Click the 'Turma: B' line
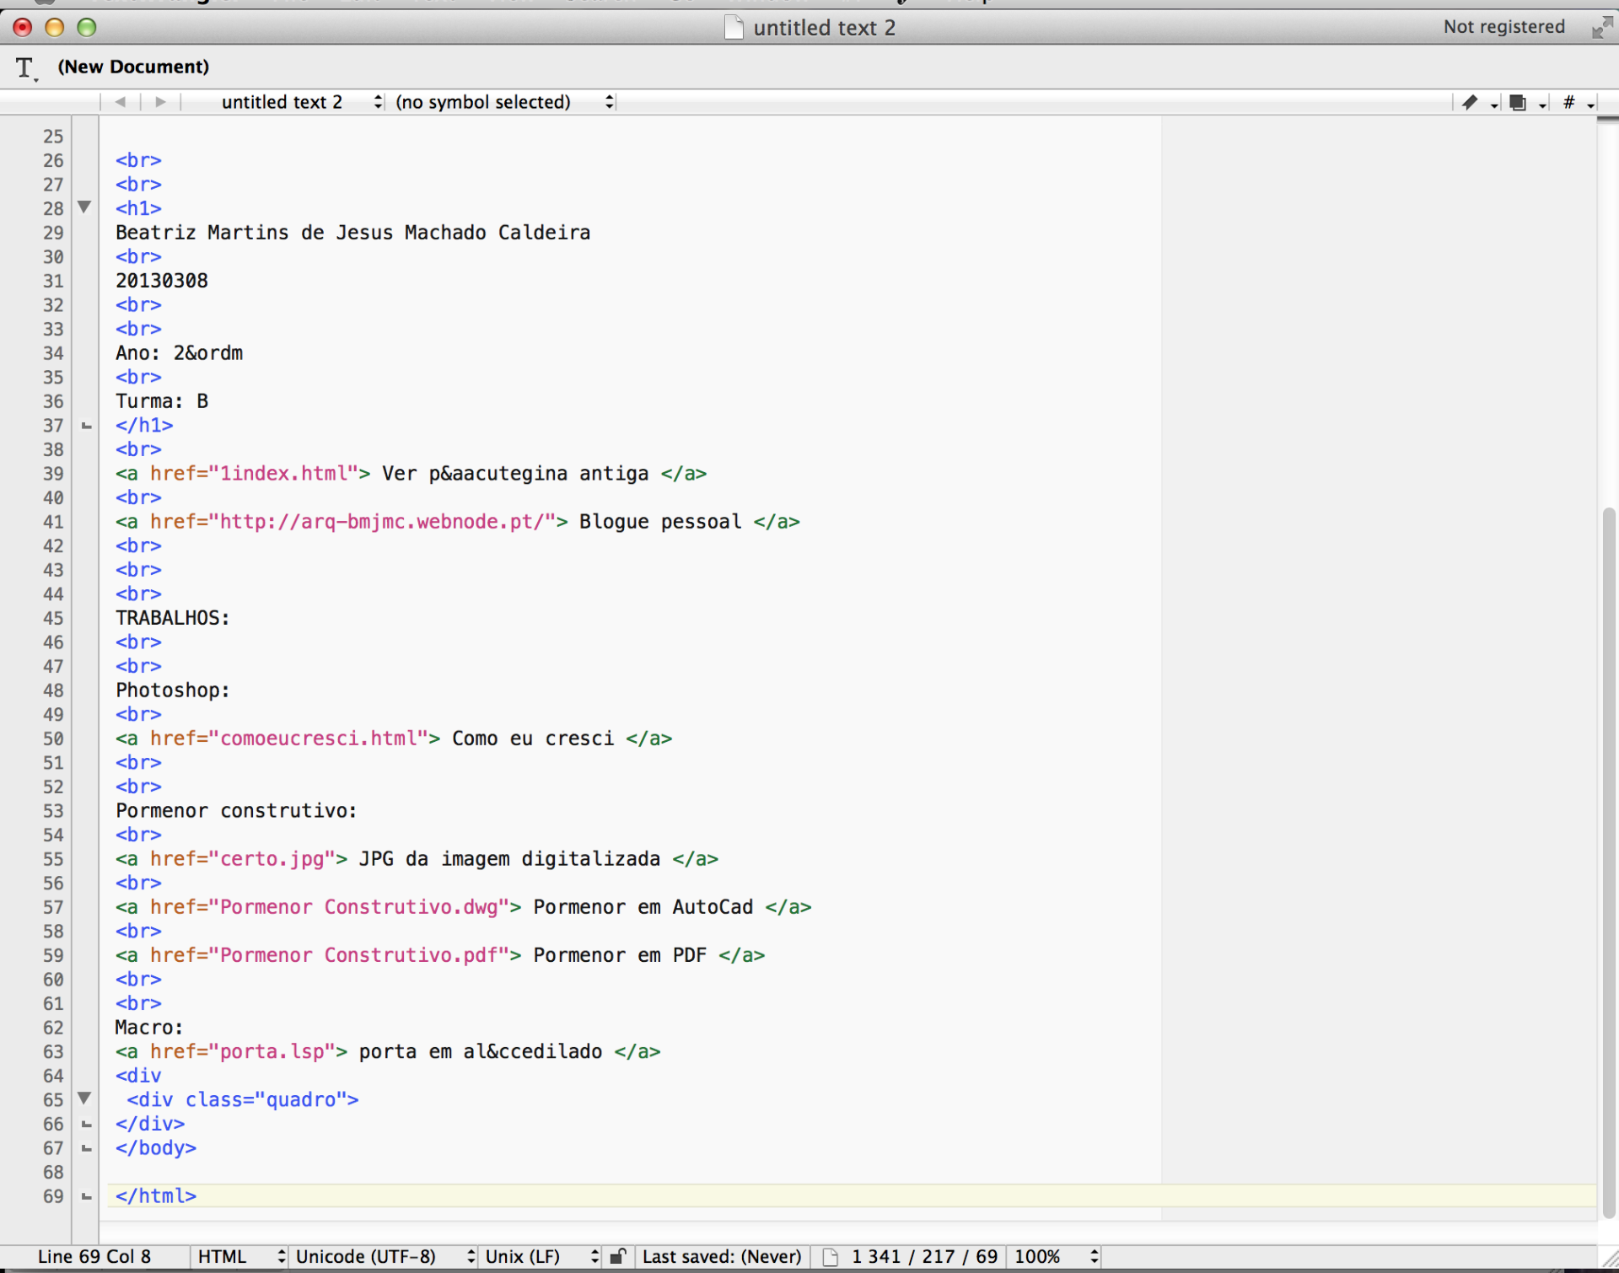The image size is (1619, 1273). [x=162, y=401]
